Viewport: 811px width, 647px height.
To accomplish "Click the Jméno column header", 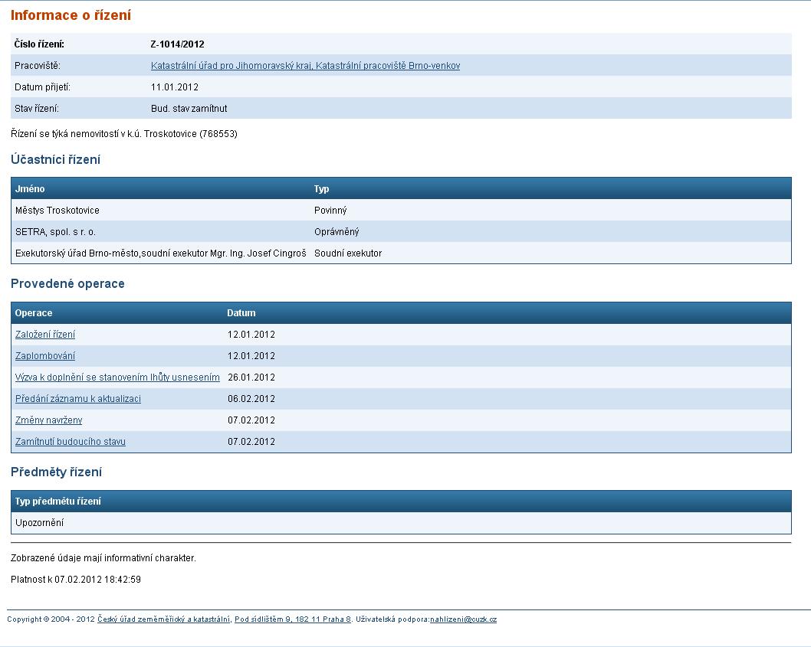I will coord(30,189).
